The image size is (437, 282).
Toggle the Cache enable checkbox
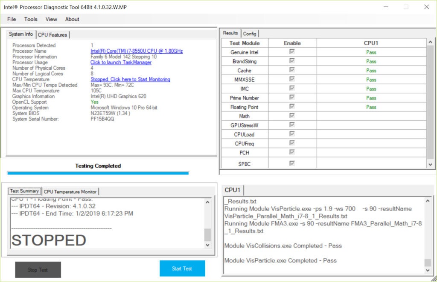pyautogui.click(x=292, y=70)
